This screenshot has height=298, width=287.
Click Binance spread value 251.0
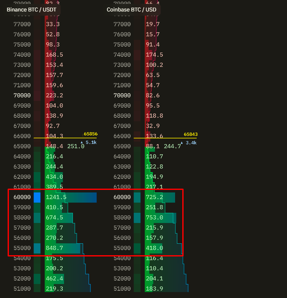click(x=76, y=146)
